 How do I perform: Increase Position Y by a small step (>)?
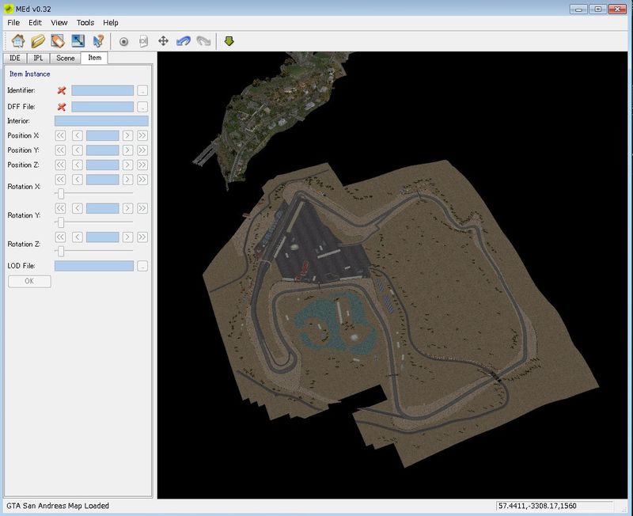(127, 150)
